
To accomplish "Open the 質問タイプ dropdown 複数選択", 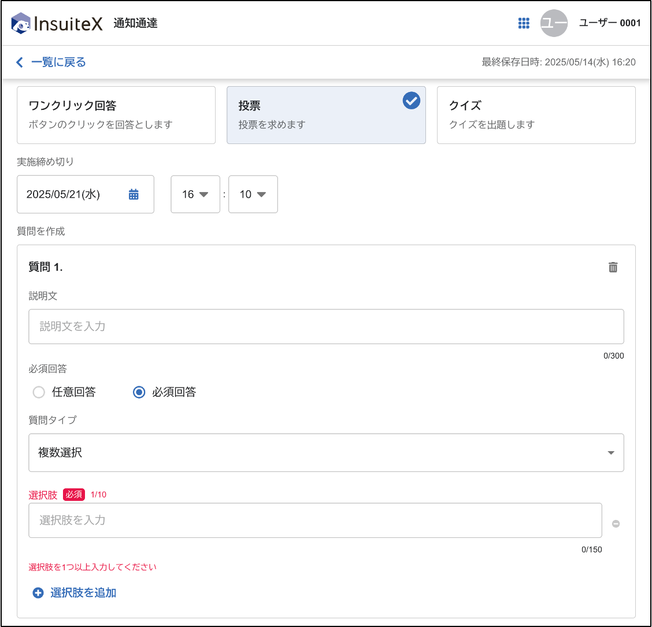I will pos(326,453).
